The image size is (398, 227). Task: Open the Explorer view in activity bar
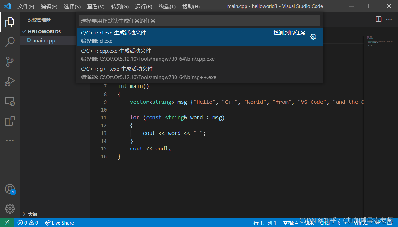10,22
